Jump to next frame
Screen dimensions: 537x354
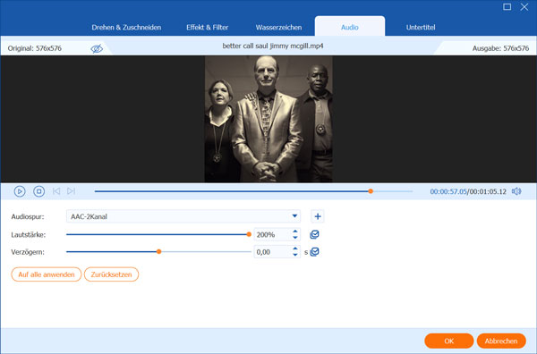point(72,191)
